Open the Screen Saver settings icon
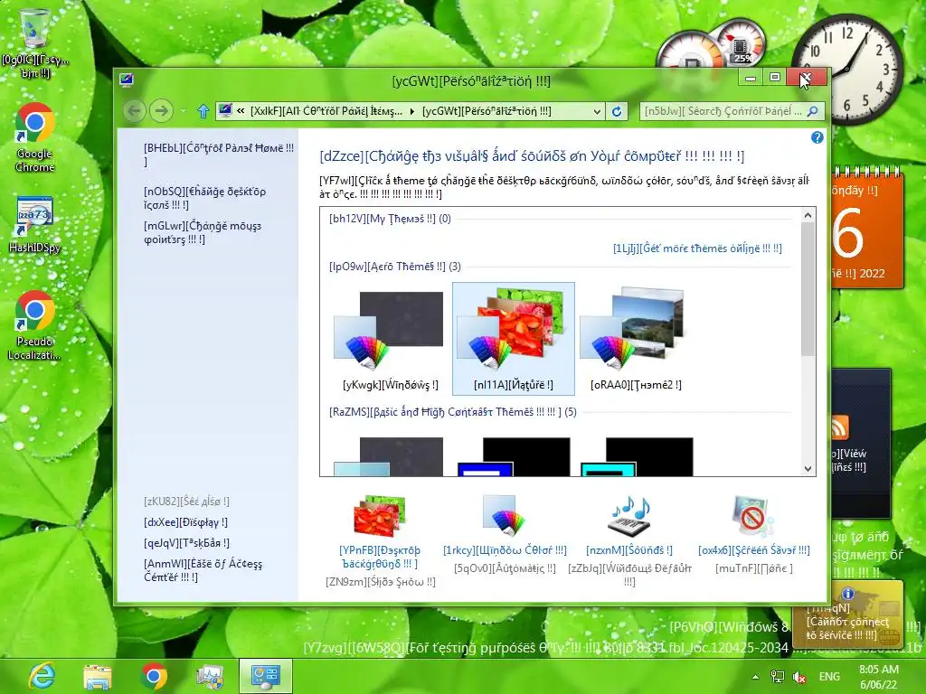The width and height of the screenshot is (926, 694). tap(753, 516)
